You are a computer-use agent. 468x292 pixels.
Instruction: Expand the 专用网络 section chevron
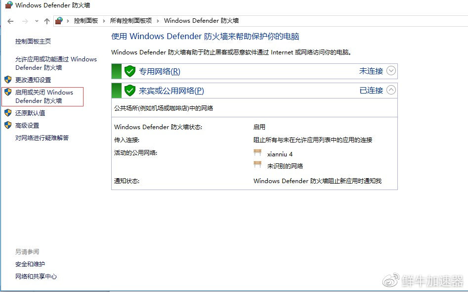[390, 71]
